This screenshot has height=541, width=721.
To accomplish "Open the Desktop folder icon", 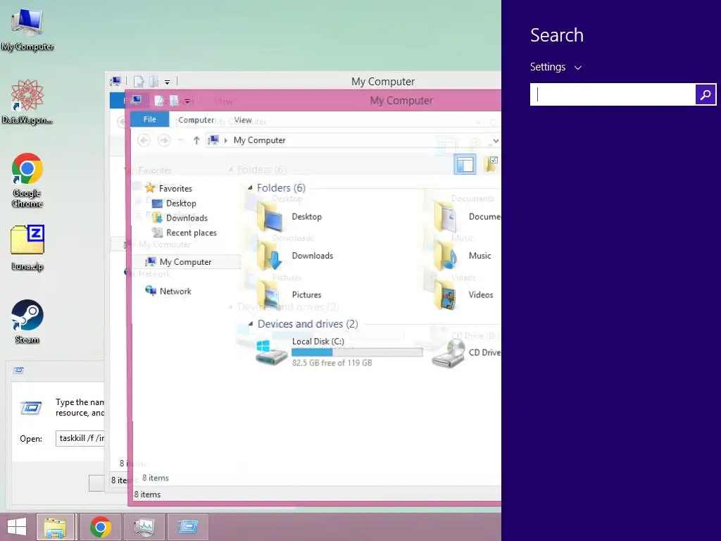I will pos(271,217).
